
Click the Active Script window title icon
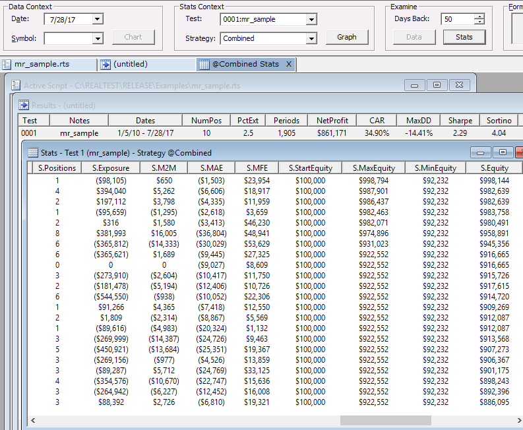15,86
